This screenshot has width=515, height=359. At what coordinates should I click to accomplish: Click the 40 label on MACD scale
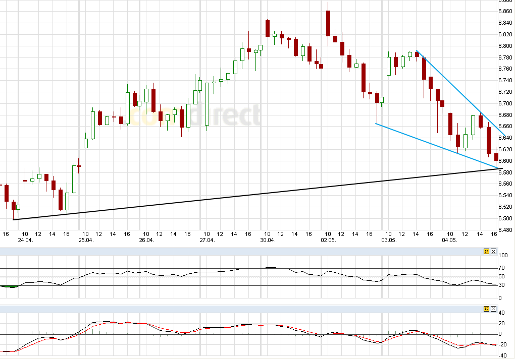coord(501,313)
